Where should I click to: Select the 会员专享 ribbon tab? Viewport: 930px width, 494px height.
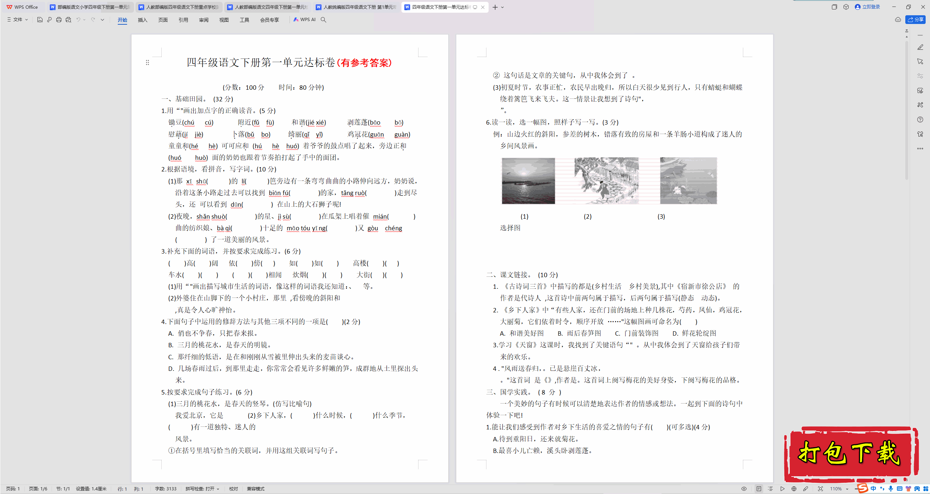(x=270, y=20)
